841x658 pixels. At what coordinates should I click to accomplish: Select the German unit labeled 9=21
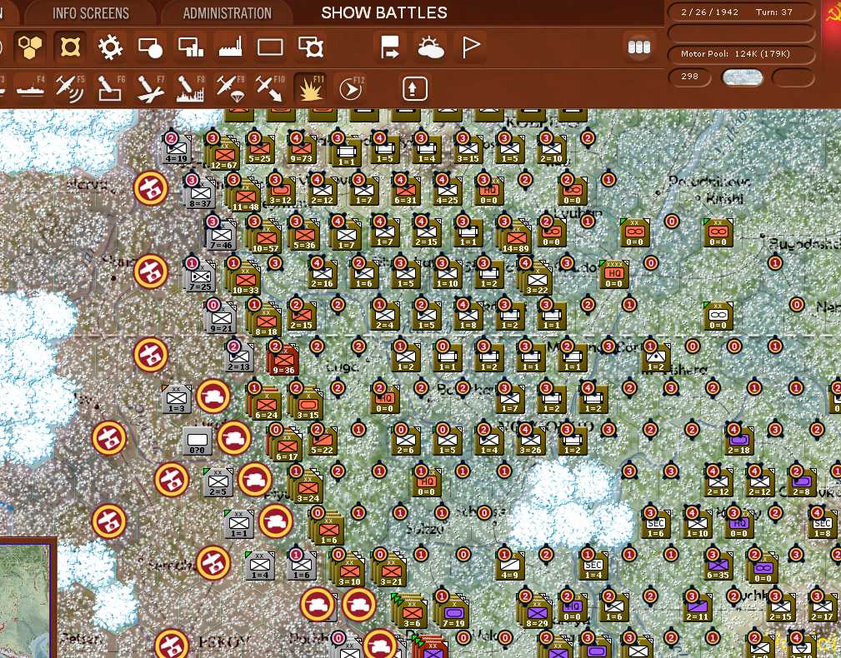[x=221, y=318]
